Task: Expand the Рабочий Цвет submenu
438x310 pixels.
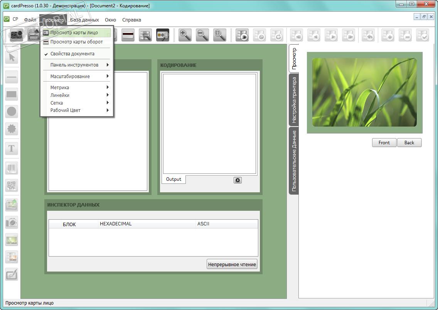Action: pos(77,110)
